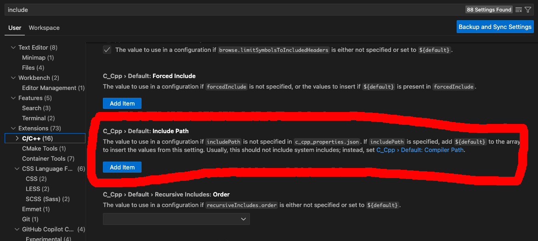Click the 88 Settings Found badge

pyautogui.click(x=489, y=10)
